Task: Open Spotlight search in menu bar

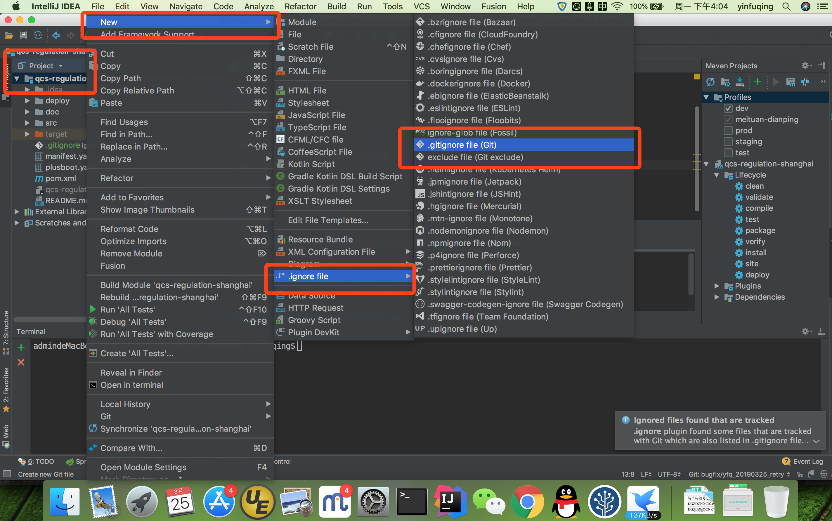Action: [786, 6]
